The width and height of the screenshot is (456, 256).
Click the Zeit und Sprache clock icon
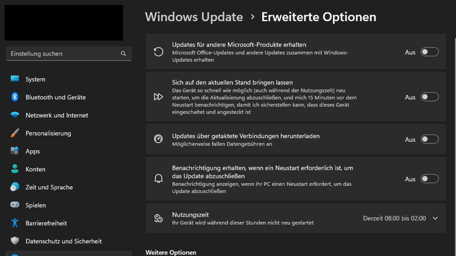15,187
